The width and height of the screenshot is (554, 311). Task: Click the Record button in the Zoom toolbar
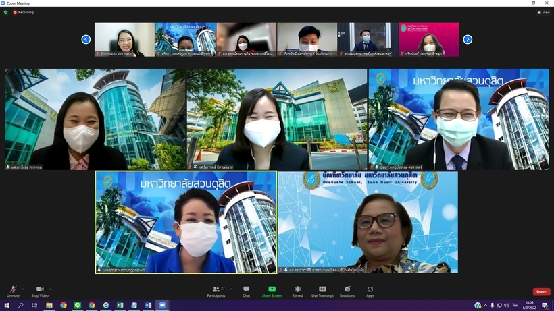[297, 291]
